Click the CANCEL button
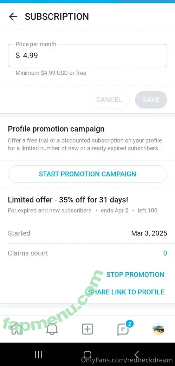 109,100
